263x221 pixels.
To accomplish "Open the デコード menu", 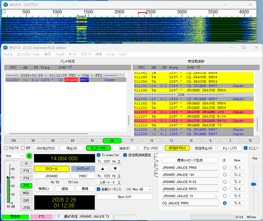I will [x=86, y=55].
